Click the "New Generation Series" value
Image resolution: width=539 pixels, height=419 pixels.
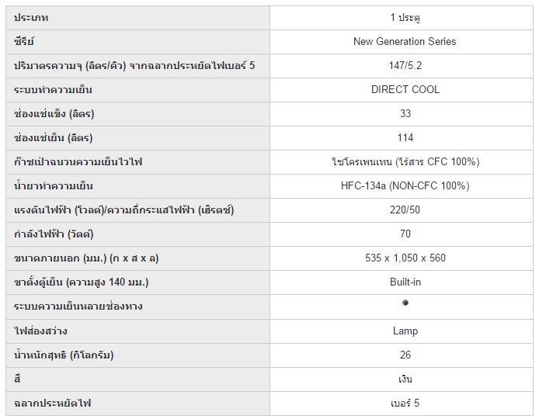405,41
